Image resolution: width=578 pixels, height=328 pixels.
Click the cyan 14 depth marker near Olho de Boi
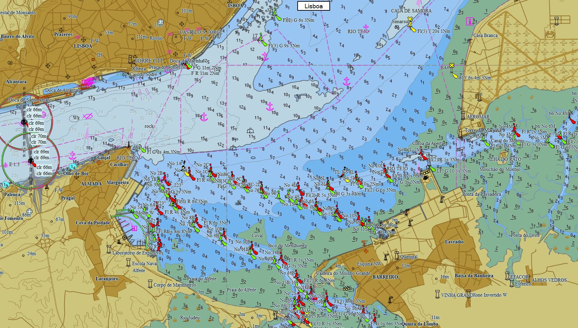point(73,167)
